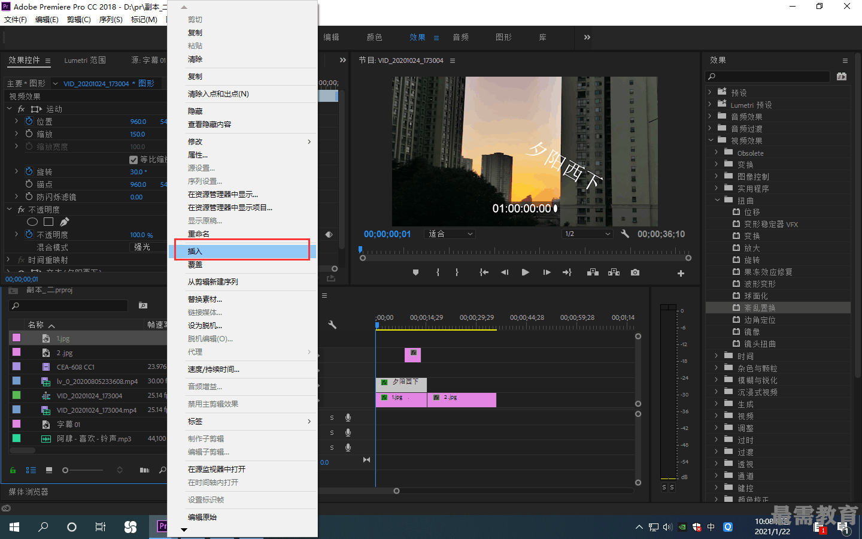
Task: Step back one frame
Action: 505,272
